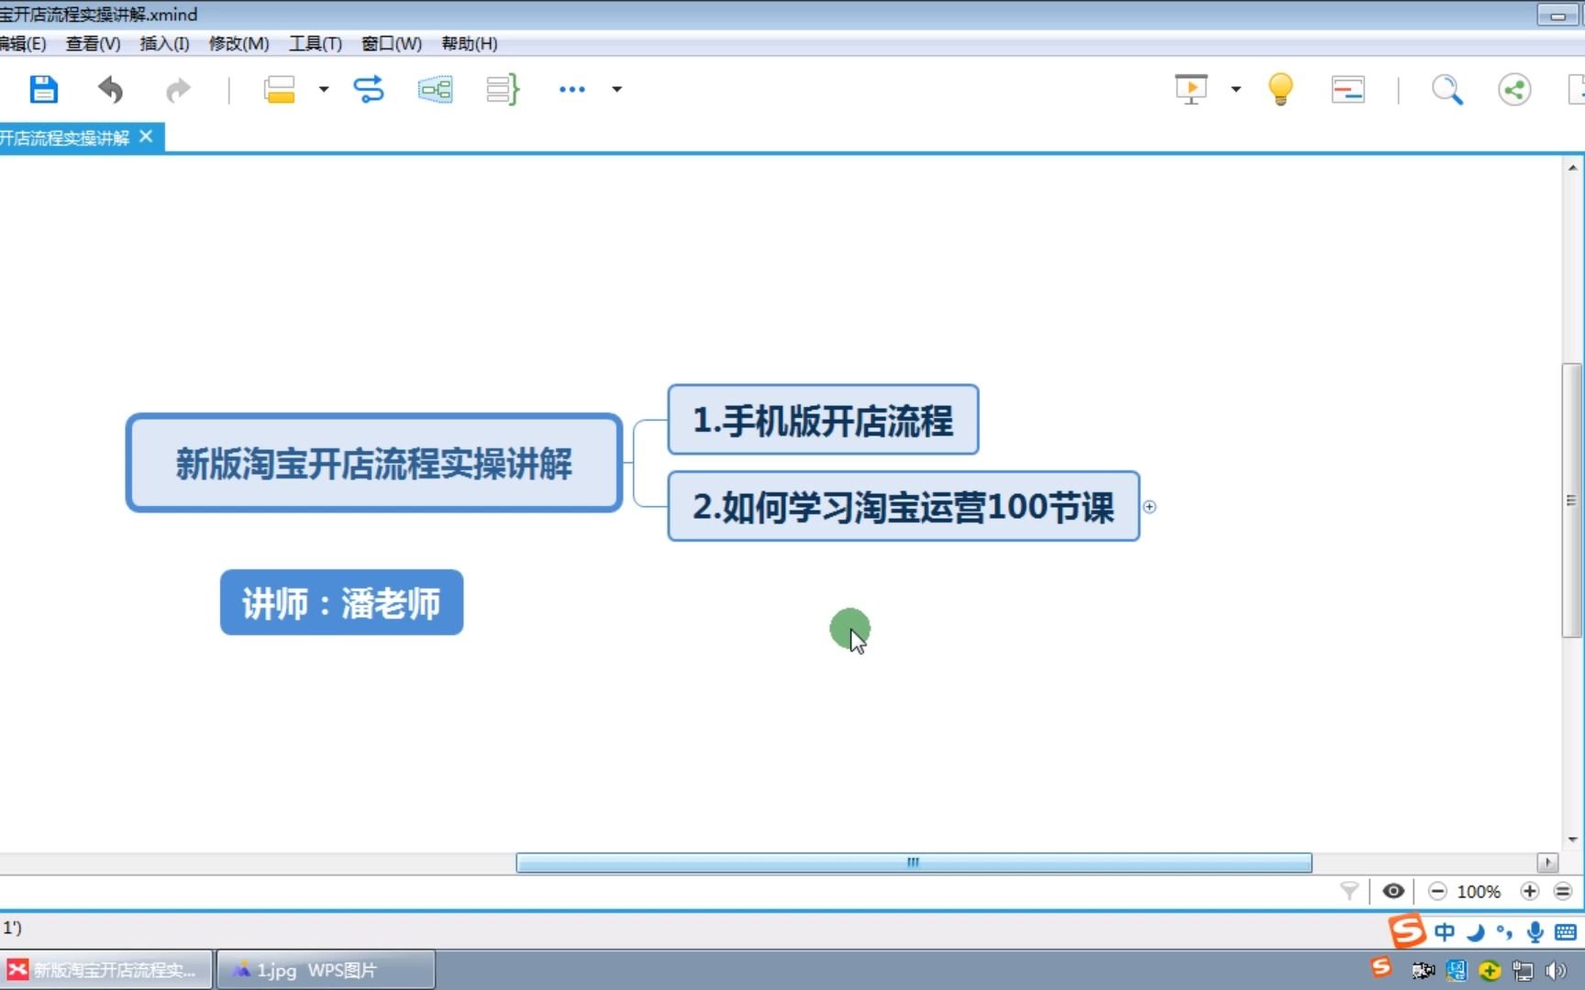Image resolution: width=1585 pixels, height=990 pixels.
Task: Open the Sogou soft keyboard icon
Action: [1566, 933]
